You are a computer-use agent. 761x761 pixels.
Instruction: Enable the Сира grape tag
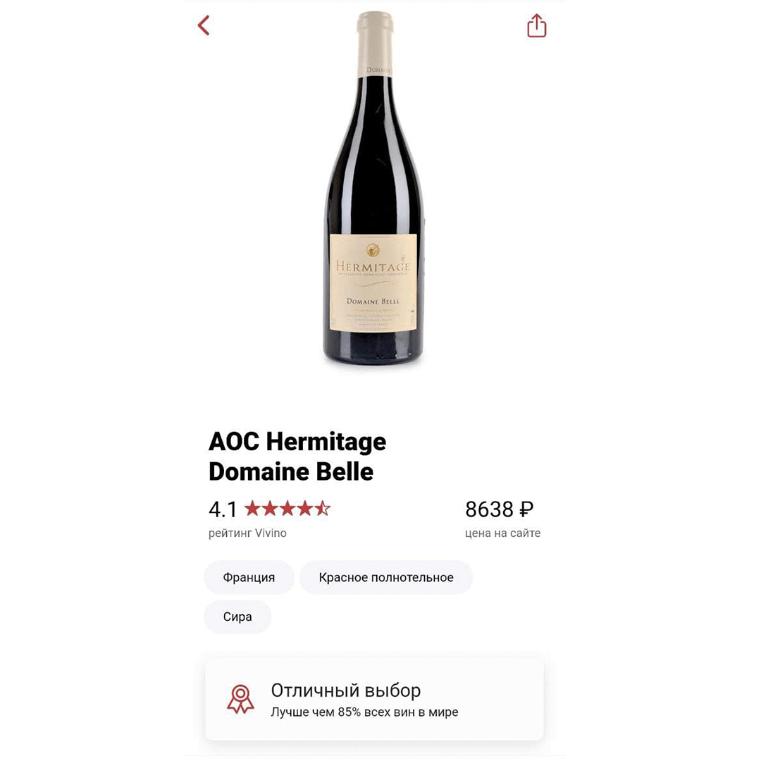coord(237,616)
